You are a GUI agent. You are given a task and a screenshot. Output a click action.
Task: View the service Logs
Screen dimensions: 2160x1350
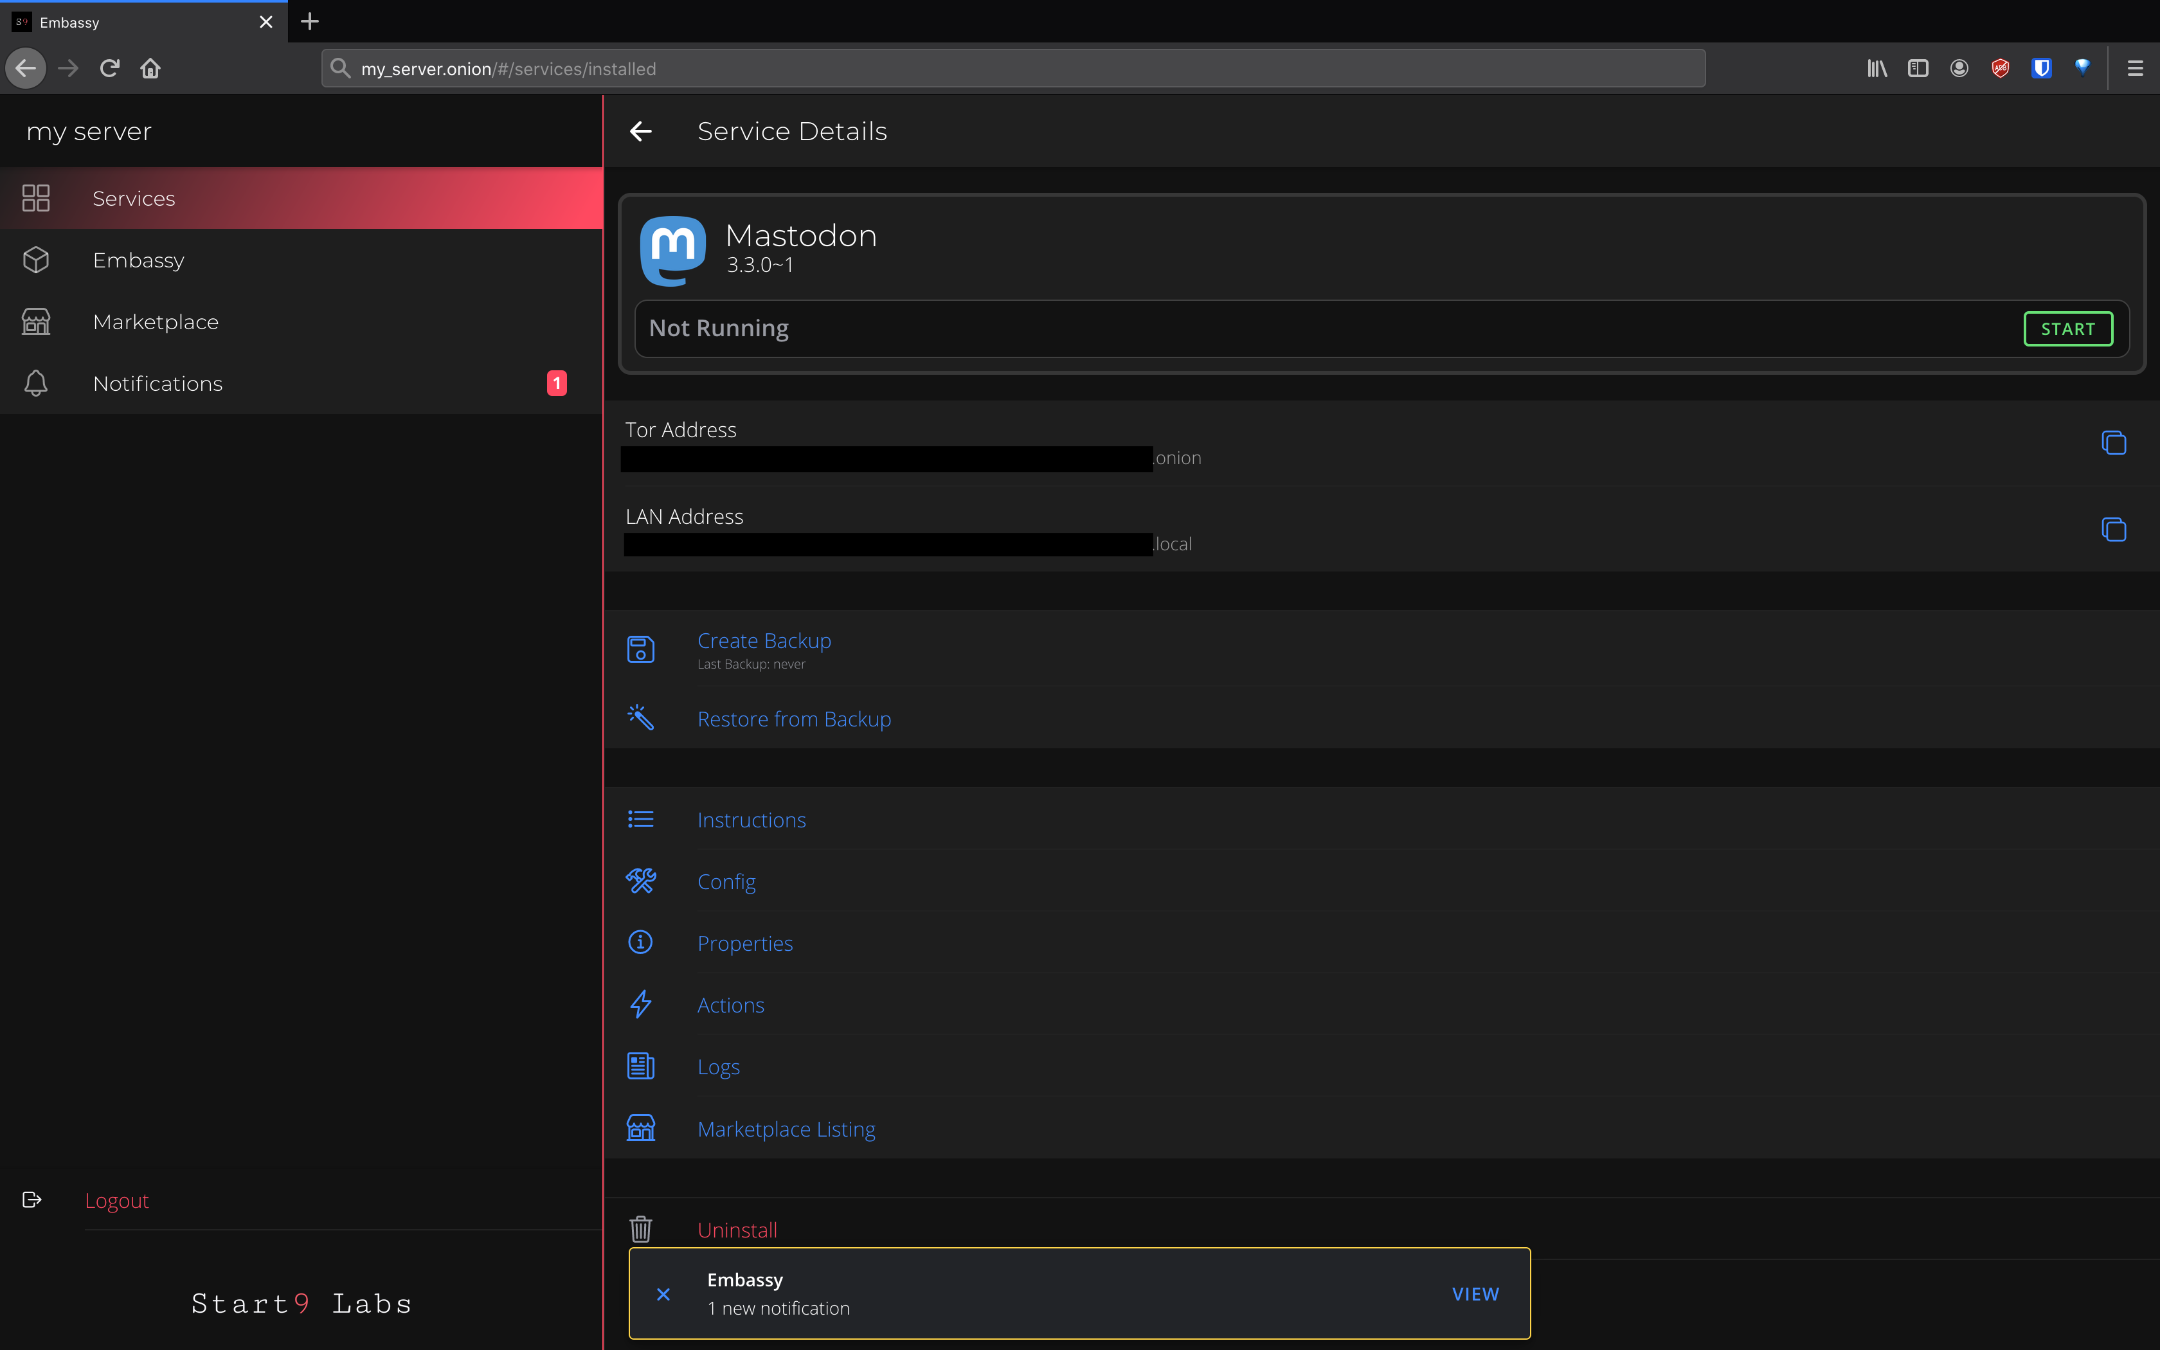[717, 1067]
